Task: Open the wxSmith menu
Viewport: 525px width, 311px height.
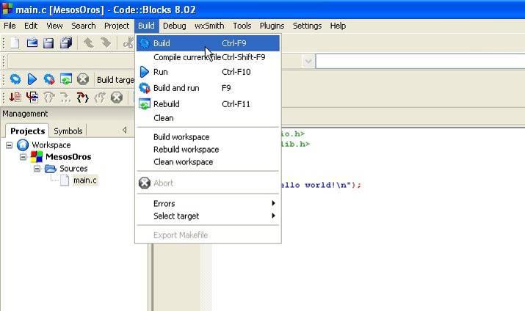Action: (209, 26)
